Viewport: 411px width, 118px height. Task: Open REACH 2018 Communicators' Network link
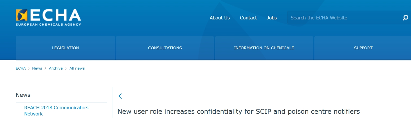click(57, 111)
